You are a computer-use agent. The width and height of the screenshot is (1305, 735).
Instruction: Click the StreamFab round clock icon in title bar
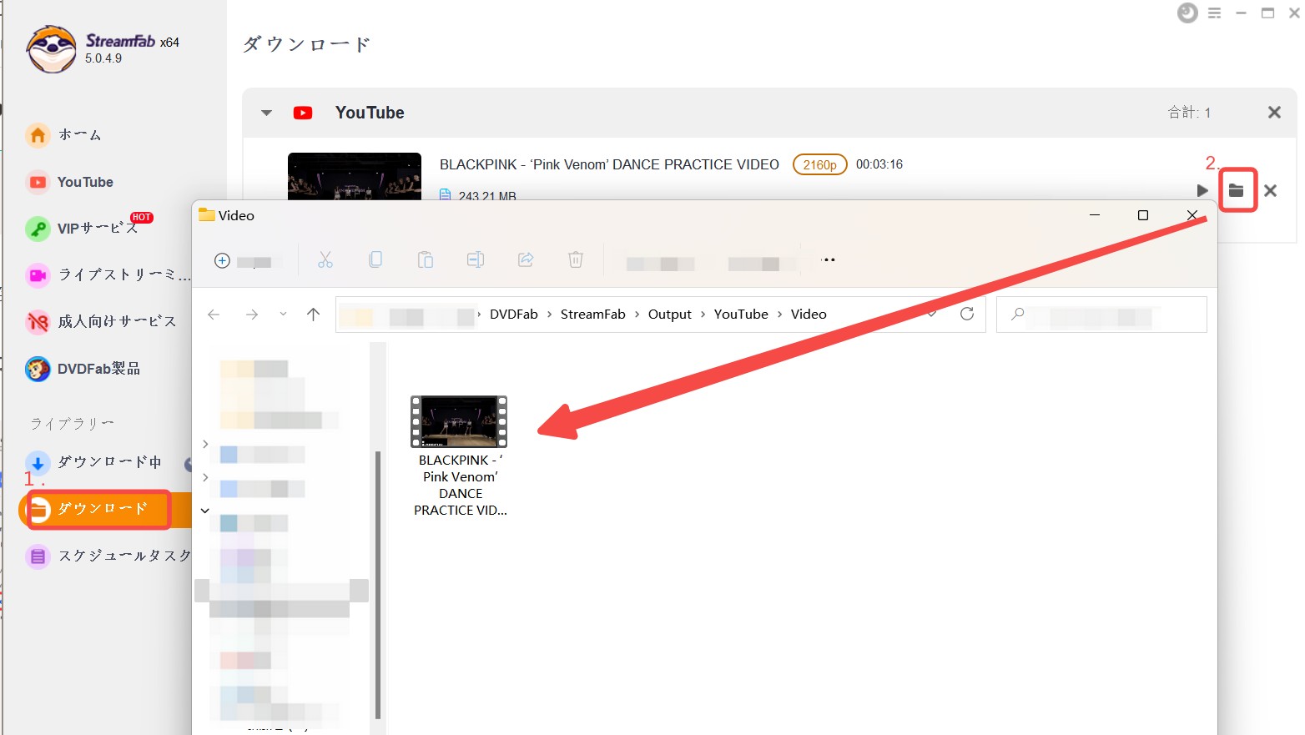point(1187,13)
